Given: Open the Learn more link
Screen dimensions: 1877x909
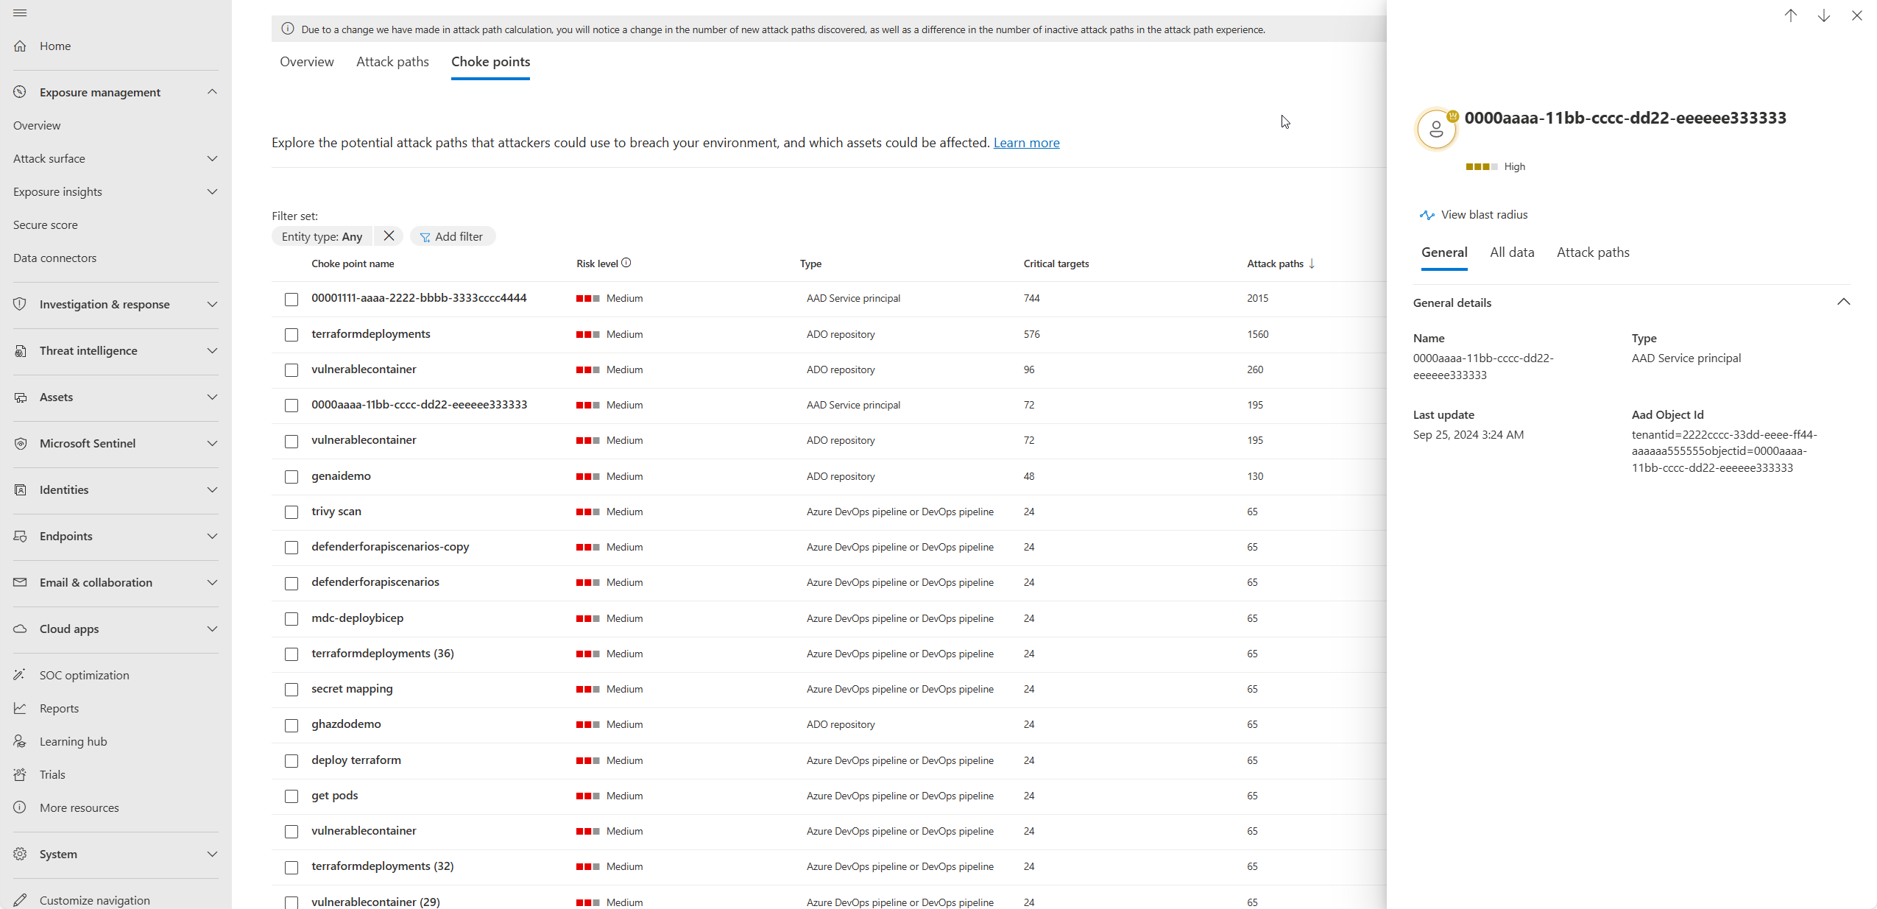Looking at the screenshot, I should tap(1026, 143).
